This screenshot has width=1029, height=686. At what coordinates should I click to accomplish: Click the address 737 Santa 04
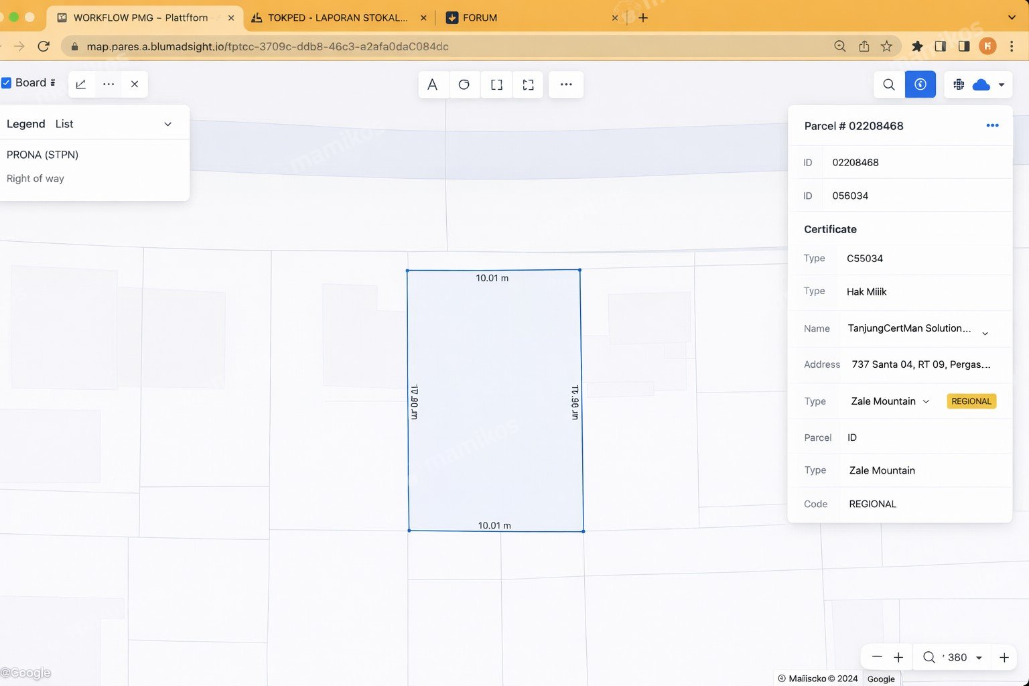[921, 364]
